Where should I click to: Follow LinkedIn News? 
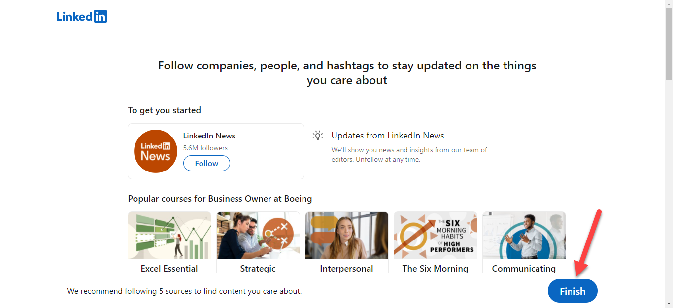click(x=206, y=163)
